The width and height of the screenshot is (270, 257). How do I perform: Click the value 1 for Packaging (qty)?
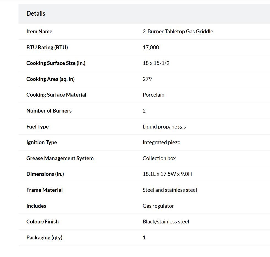144,237
